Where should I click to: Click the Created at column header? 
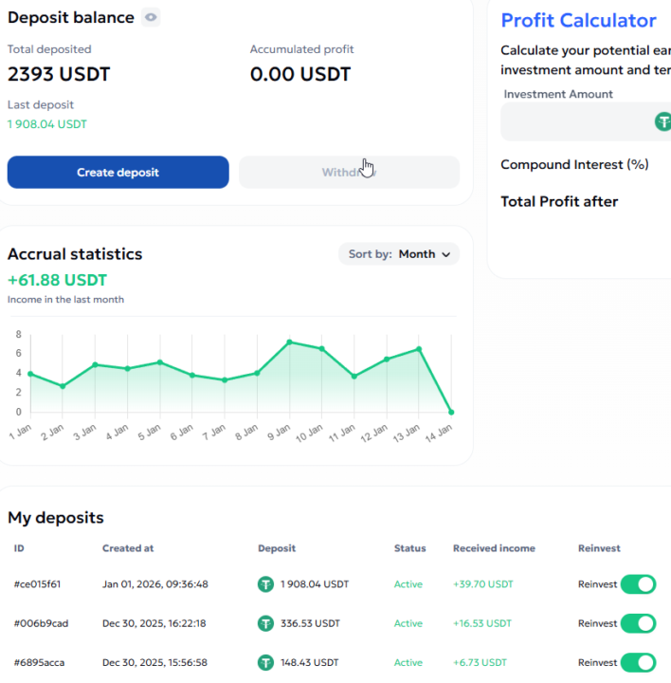tap(128, 548)
